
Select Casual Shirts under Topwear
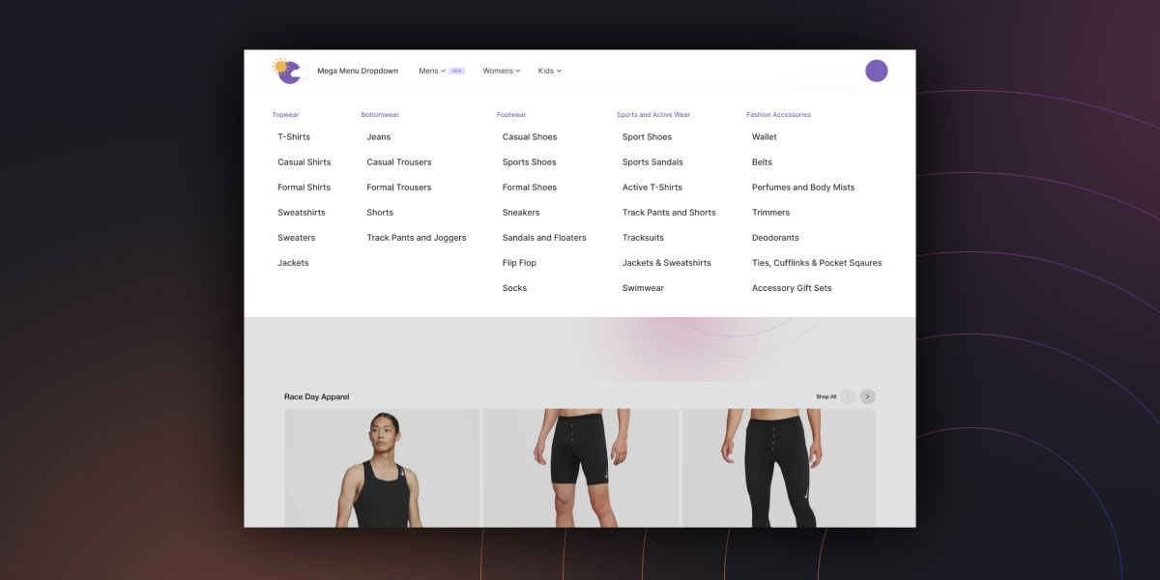point(304,162)
